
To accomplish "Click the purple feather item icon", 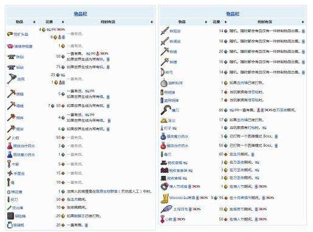I will pos(166,209).
